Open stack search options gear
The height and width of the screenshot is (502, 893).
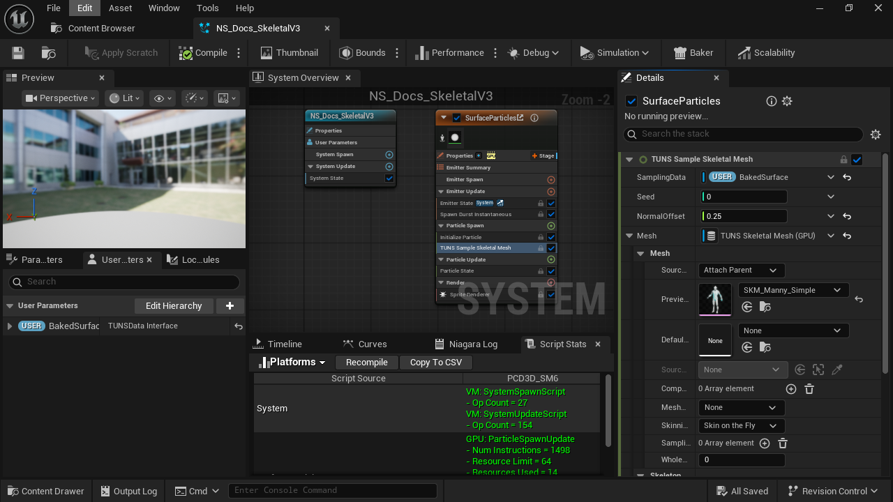pos(876,135)
